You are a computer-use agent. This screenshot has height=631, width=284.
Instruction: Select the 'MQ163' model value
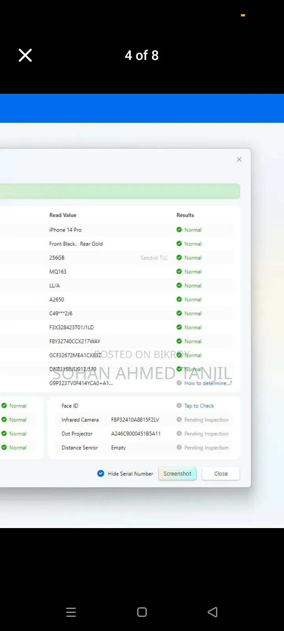point(58,272)
